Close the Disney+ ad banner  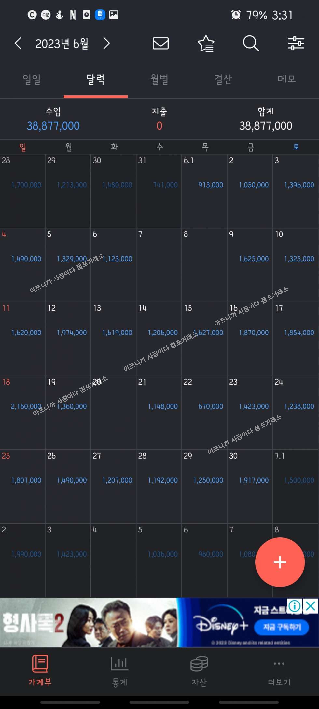tap(311, 606)
